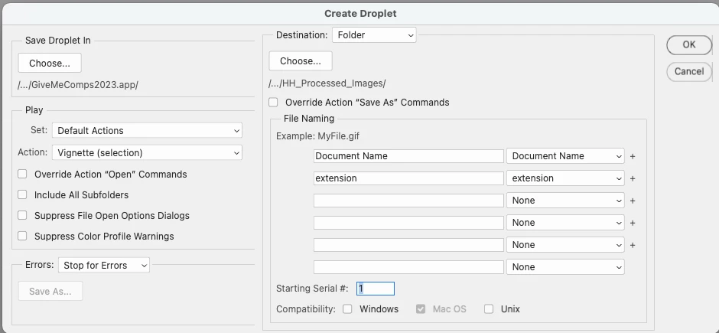Click the Document Name text field

point(408,156)
